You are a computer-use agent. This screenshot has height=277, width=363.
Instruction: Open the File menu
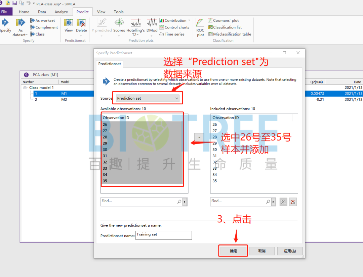coord(5,12)
